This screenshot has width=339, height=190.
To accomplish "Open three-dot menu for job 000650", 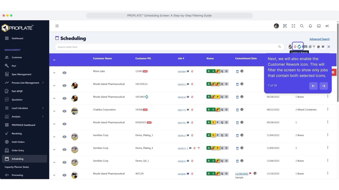I will (x=328, y=96).
